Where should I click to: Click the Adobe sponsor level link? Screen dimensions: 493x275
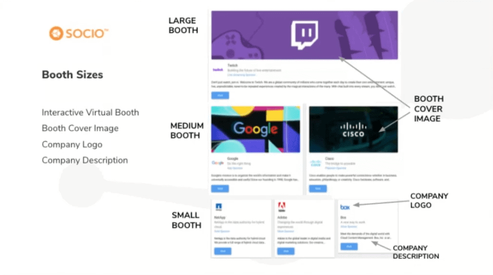coord(286,231)
